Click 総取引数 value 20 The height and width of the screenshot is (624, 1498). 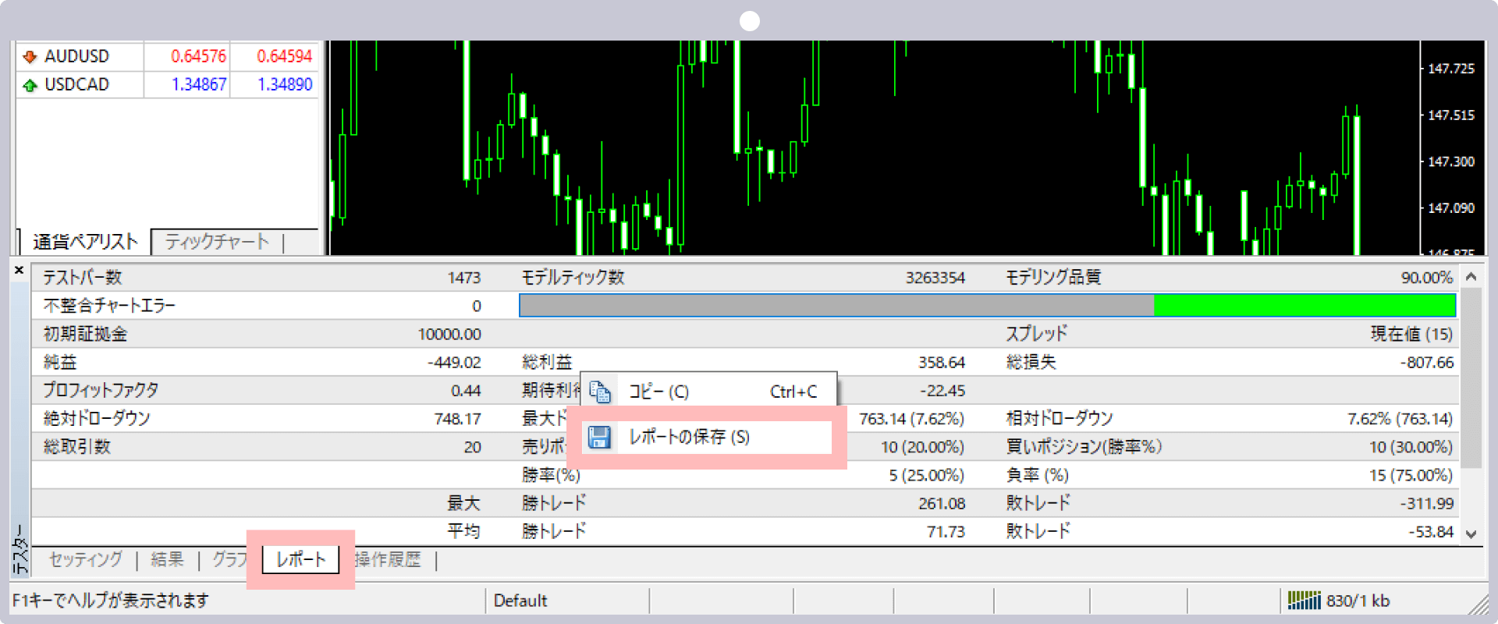[x=472, y=447]
